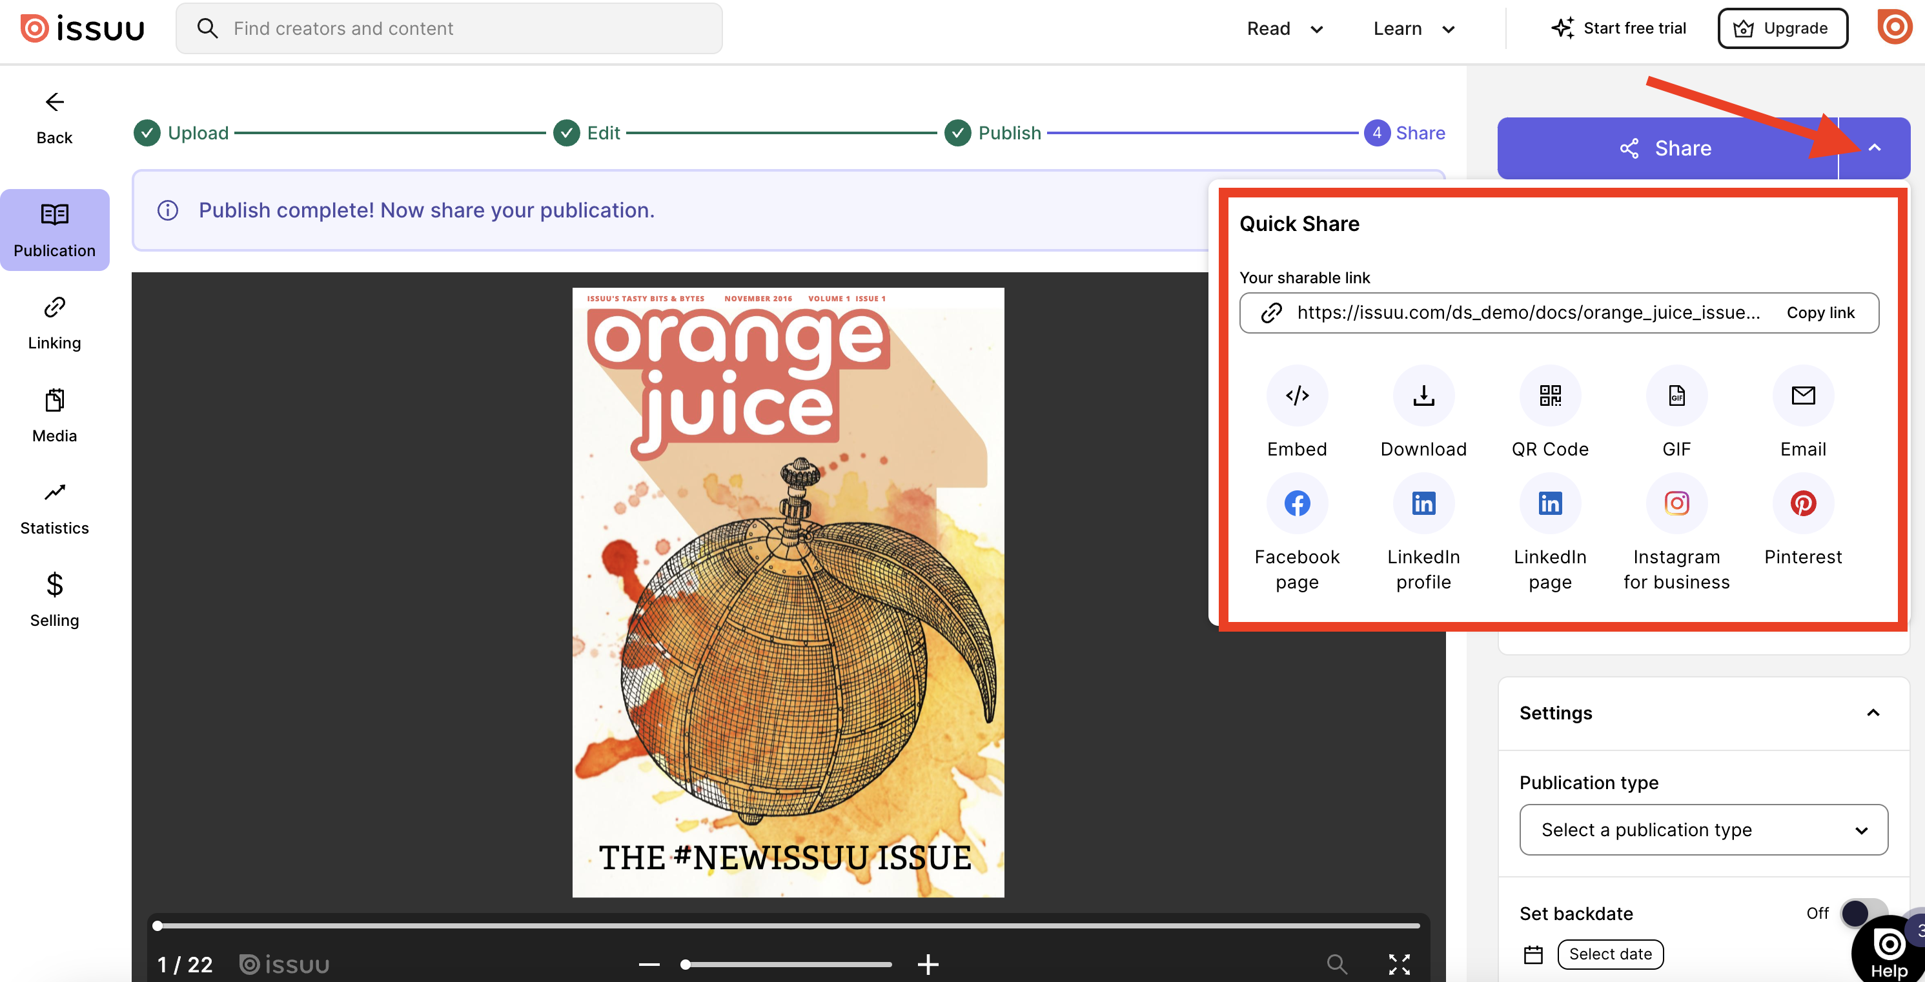1925x982 pixels.
Task: Collapse the Share panel with the chevron
Action: [x=1874, y=147]
